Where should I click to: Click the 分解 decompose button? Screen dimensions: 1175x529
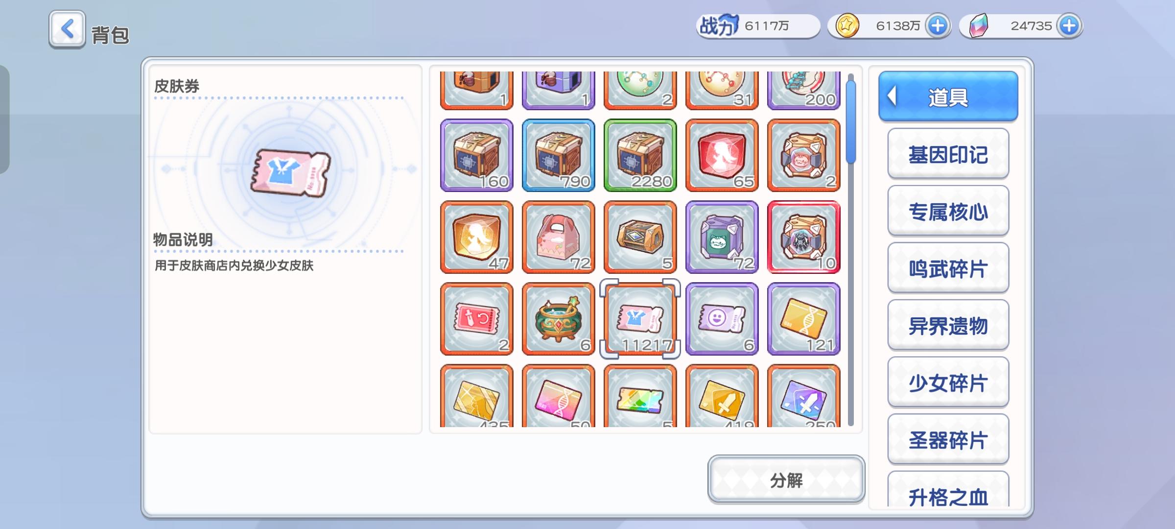point(786,480)
